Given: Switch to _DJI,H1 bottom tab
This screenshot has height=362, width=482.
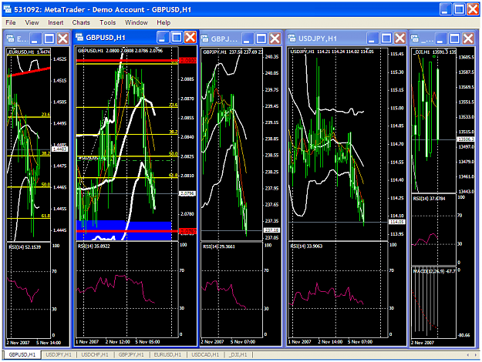Looking at the screenshot, I should click(238, 354).
